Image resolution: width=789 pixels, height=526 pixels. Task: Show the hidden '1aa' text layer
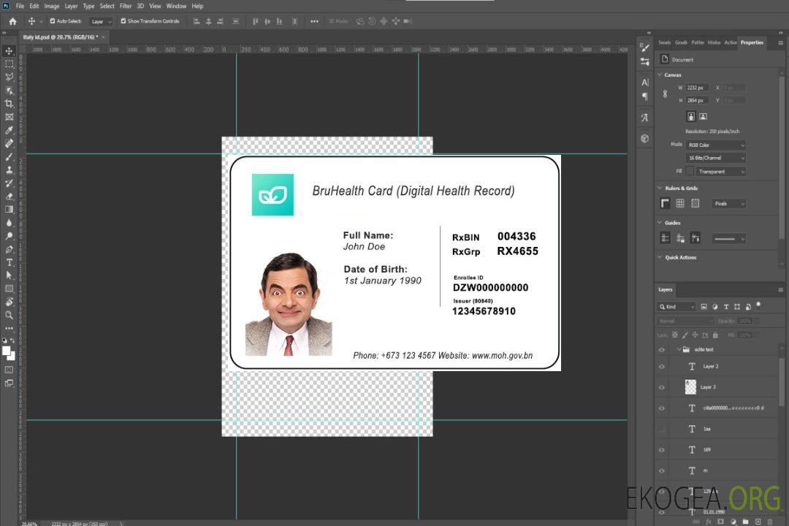tap(662, 429)
